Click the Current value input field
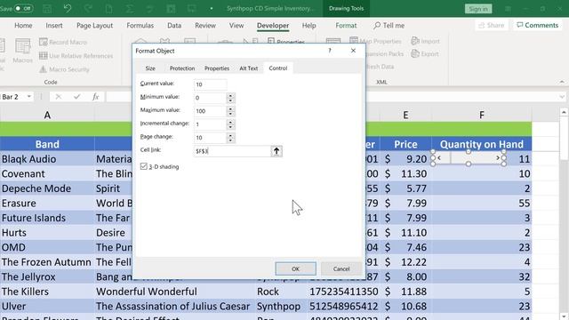 210,84
